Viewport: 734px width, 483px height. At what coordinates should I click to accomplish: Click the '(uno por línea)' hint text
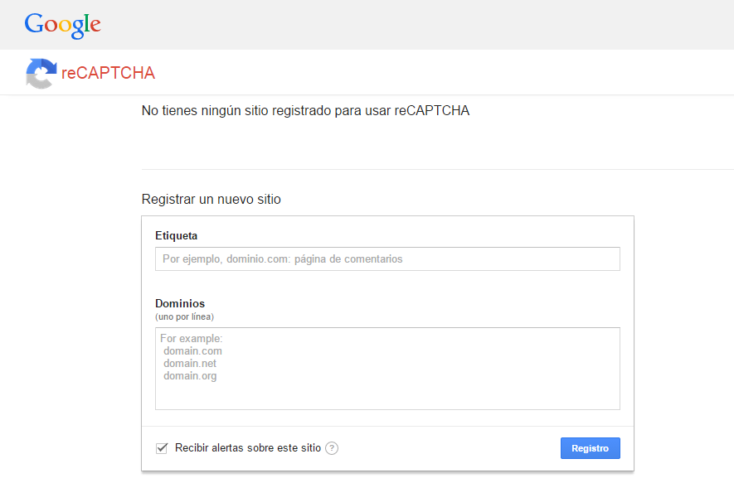[x=184, y=317]
